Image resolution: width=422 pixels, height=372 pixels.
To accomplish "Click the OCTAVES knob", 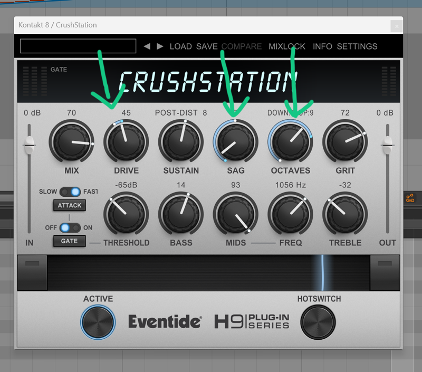I will (291, 141).
